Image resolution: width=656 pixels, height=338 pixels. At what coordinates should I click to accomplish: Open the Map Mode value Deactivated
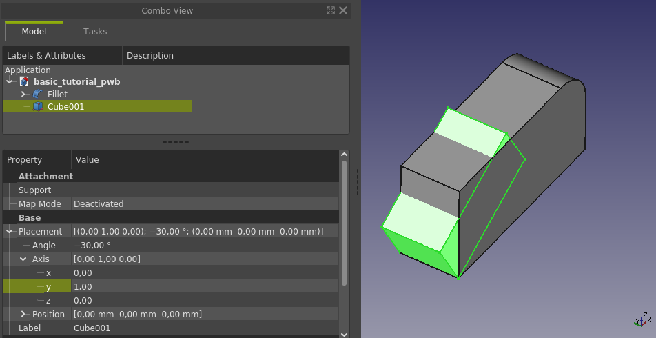205,204
